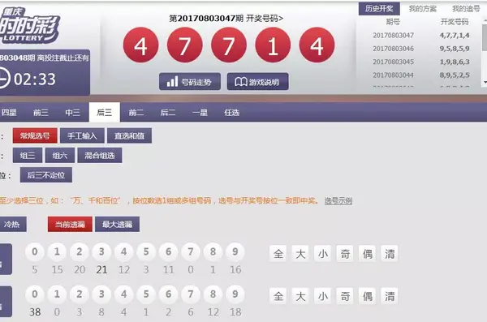Screen dimensions: 487x322
Task: Select history row 20170803044
Action: coord(420,75)
